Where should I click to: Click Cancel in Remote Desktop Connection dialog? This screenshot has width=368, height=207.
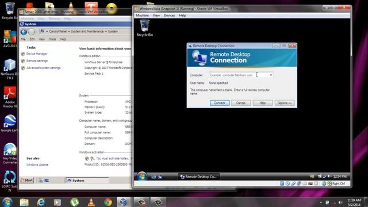point(240,103)
